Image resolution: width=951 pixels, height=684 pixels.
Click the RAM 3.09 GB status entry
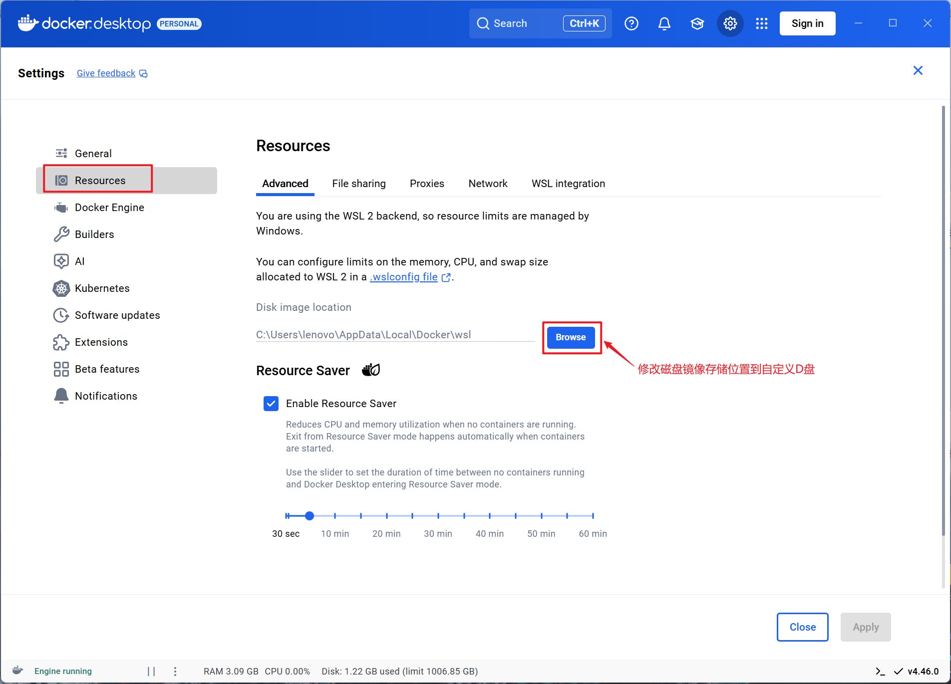[x=231, y=671]
